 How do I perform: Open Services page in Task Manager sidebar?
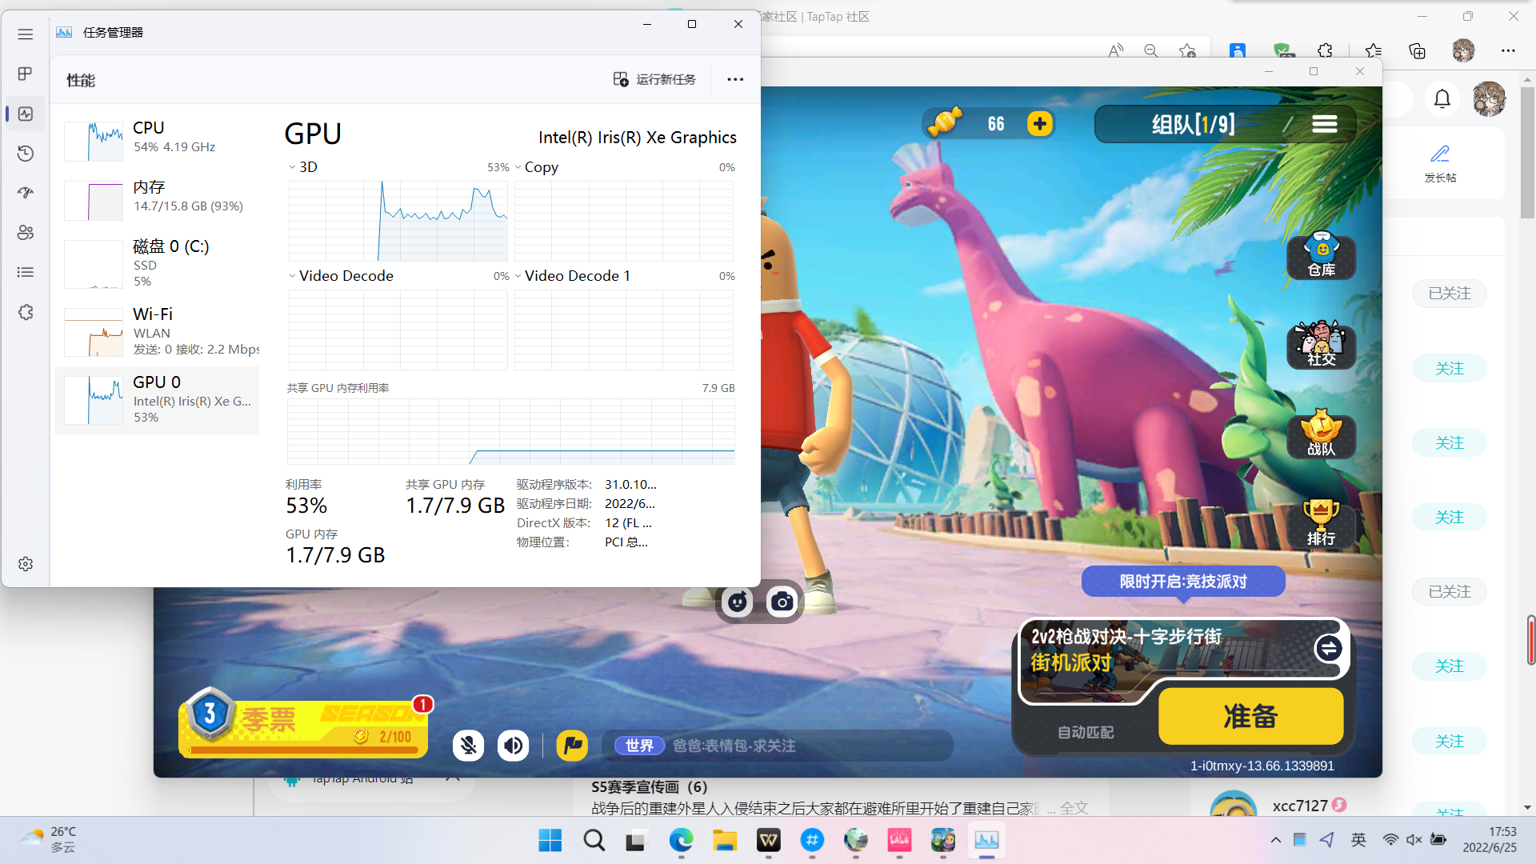point(26,312)
